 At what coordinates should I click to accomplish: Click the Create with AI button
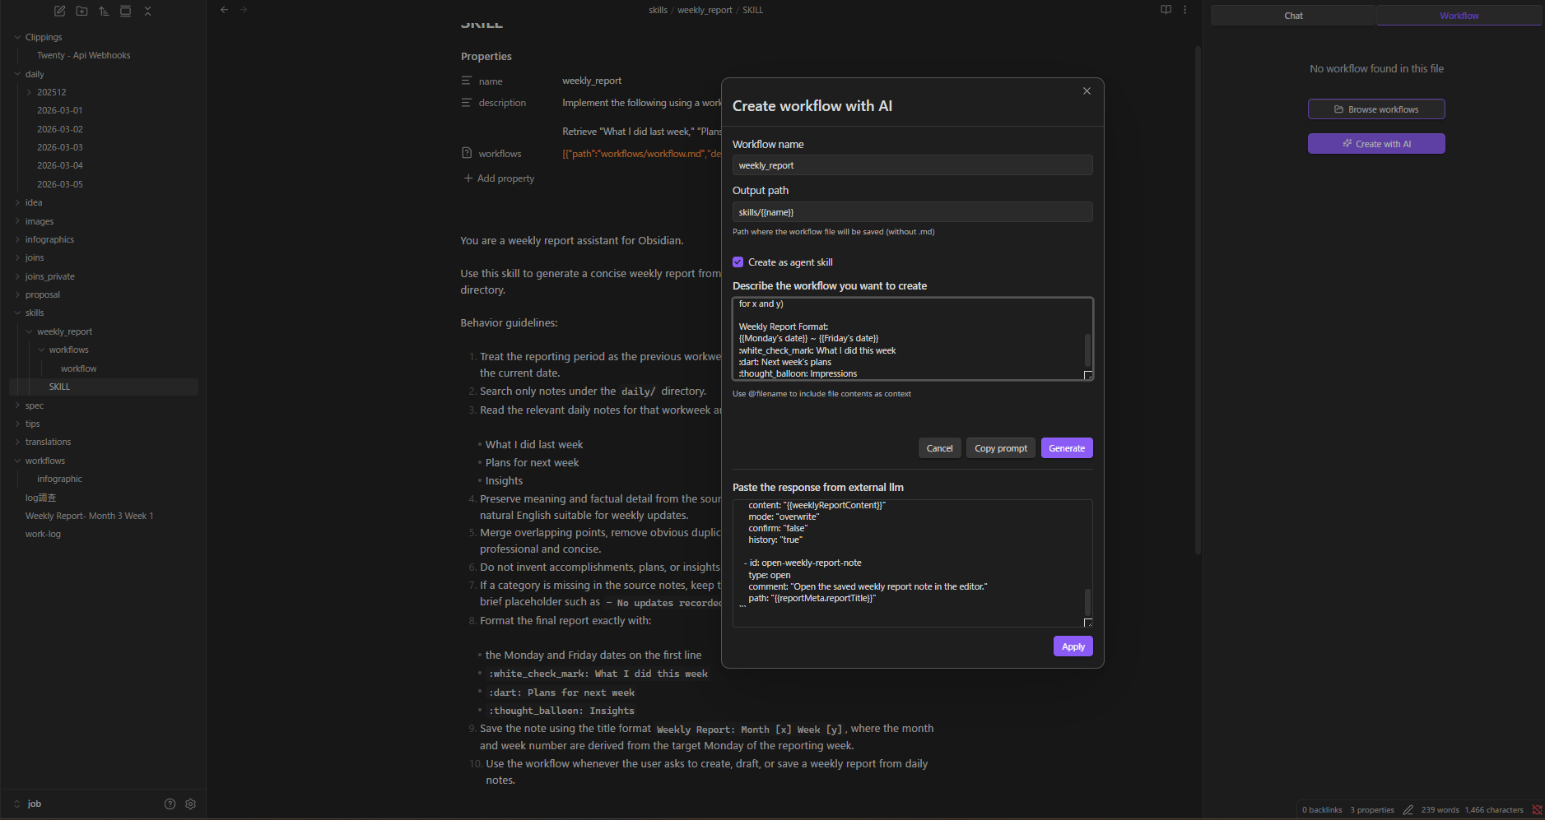pos(1376,144)
